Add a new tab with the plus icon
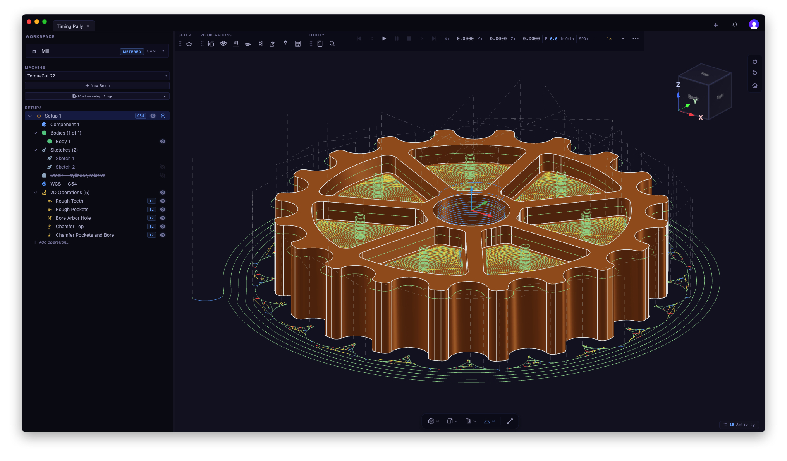787x461 pixels. pos(716,25)
